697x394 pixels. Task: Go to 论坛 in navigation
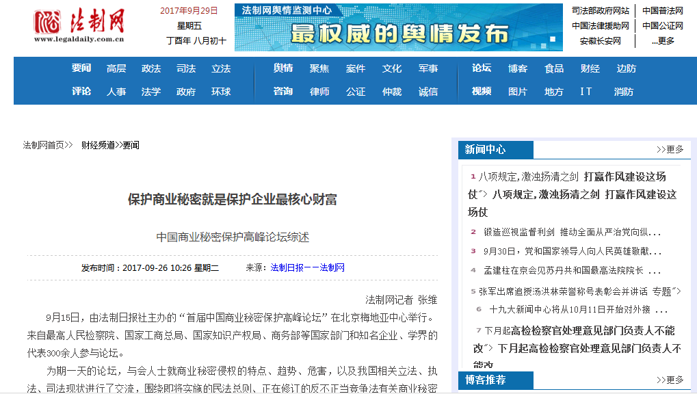point(482,68)
